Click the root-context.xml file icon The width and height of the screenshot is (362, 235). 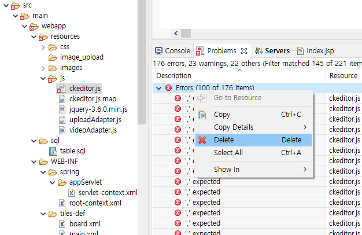coord(62,203)
